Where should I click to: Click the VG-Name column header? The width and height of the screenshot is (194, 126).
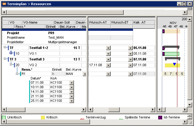pos(38,23)
